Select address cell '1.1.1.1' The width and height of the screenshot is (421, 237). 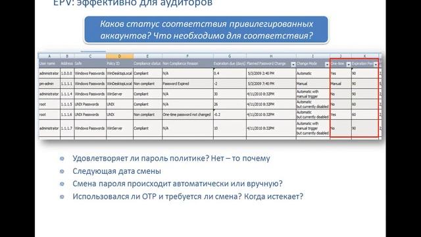coord(67,84)
